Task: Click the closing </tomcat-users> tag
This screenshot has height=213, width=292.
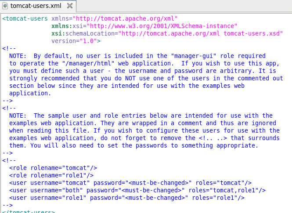Action: [x=29, y=211]
